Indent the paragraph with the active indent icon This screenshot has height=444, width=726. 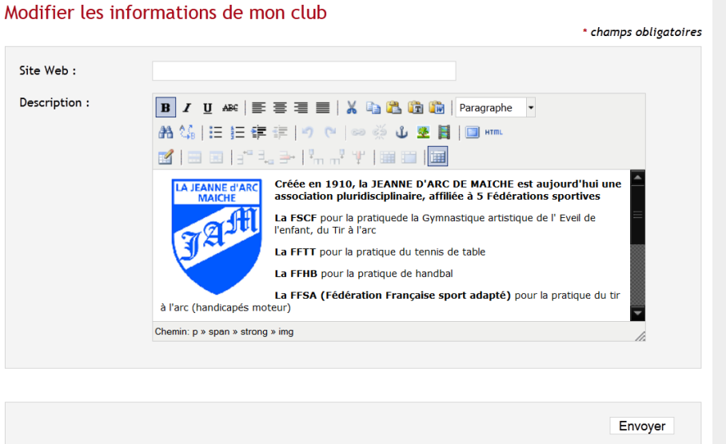(x=258, y=133)
